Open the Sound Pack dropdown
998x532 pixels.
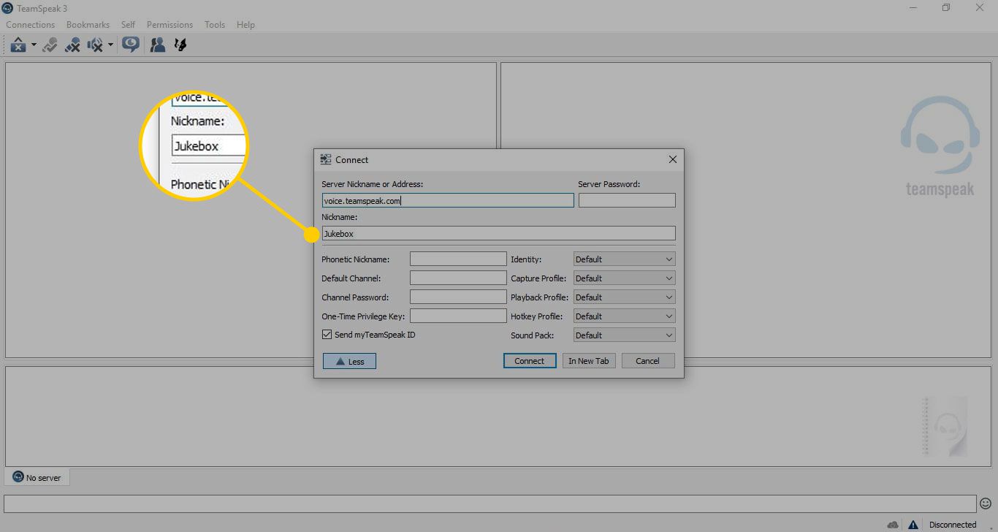tap(624, 335)
